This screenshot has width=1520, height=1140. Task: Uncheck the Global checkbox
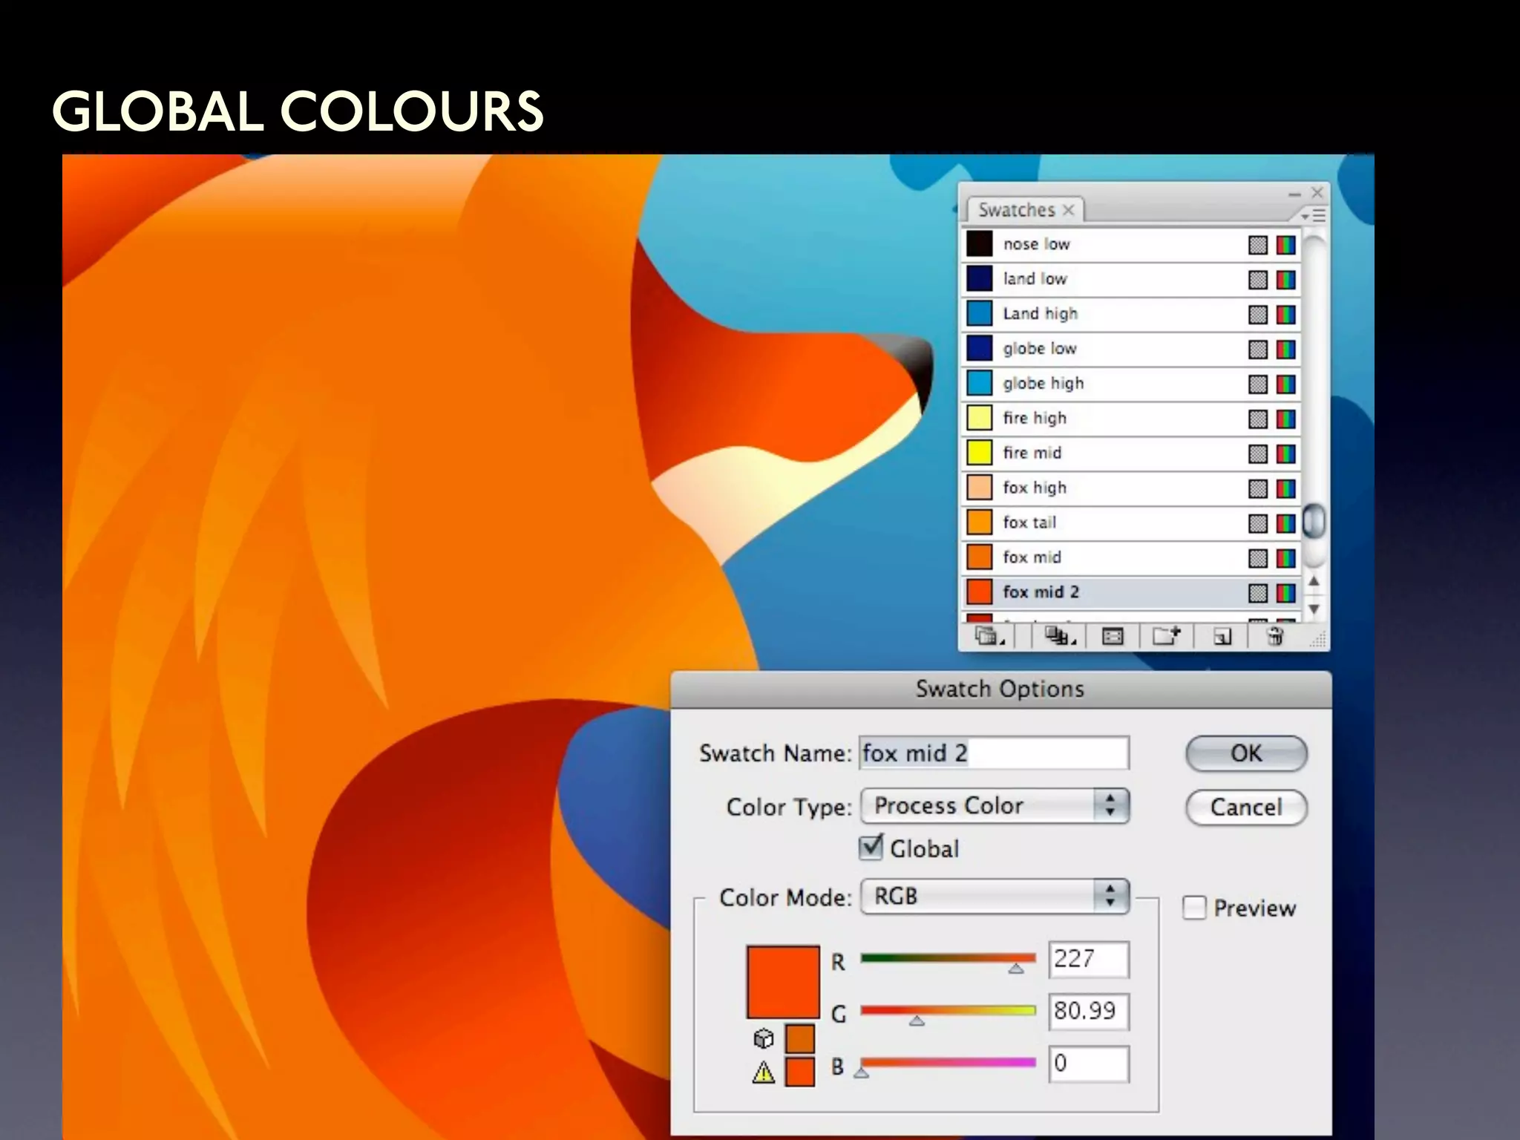[871, 848]
